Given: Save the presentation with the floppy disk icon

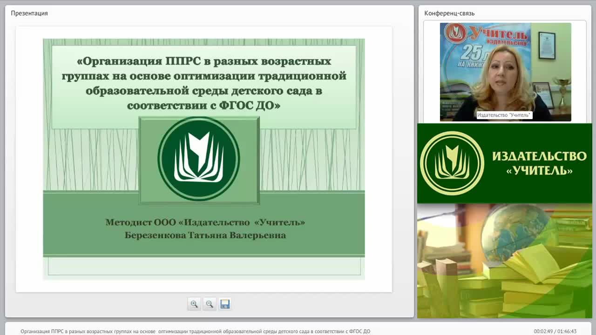Looking at the screenshot, I should point(225,304).
